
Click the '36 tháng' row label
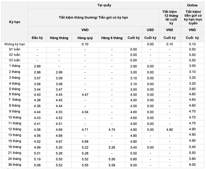[15, 165]
